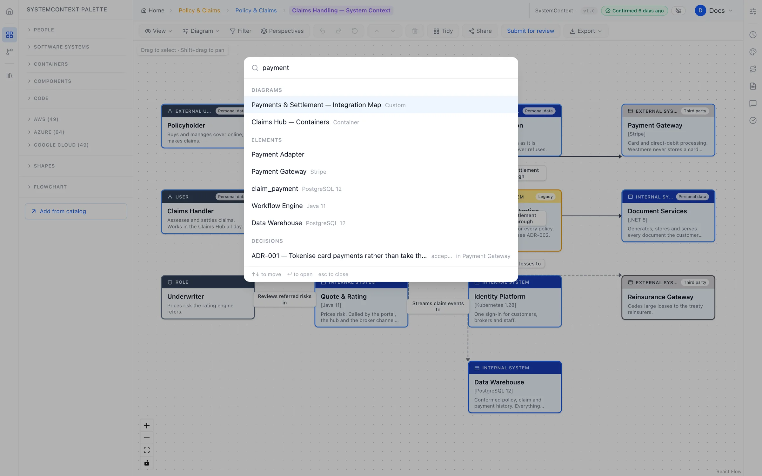Expand the PEOPLE palette section
762x476 pixels.
pos(76,30)
